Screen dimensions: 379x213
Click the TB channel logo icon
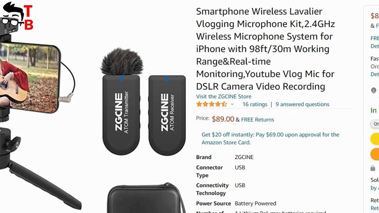(x=17, y=17)
